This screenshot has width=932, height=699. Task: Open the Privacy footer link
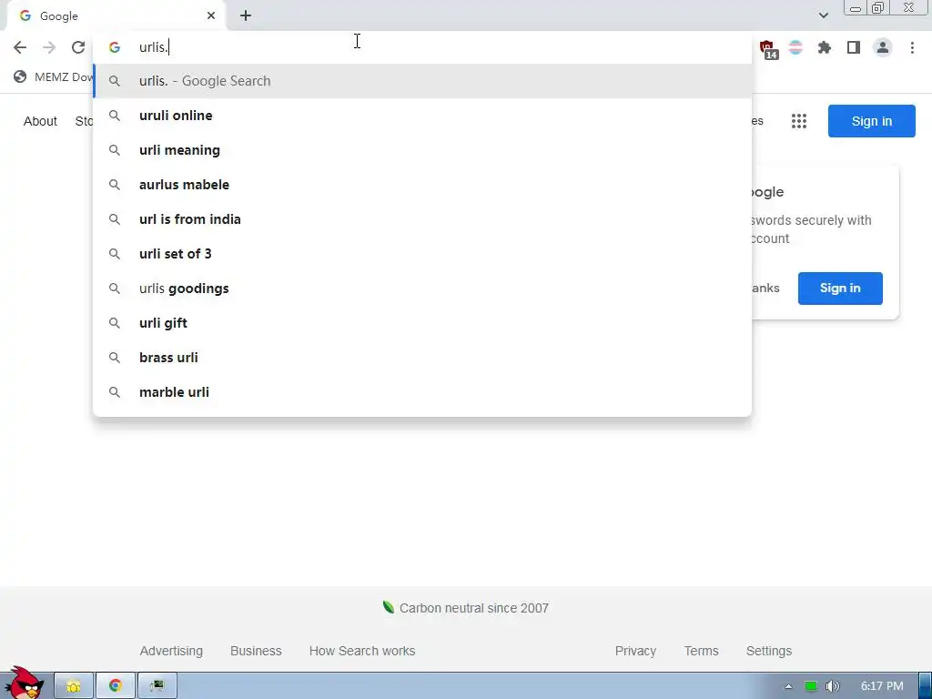click(635, 651)
